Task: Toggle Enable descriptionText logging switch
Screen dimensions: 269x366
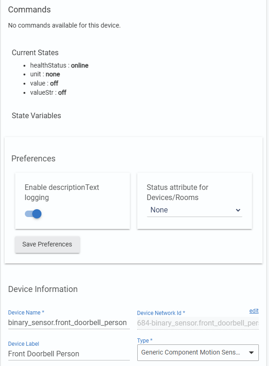Action: pos(33,214)
